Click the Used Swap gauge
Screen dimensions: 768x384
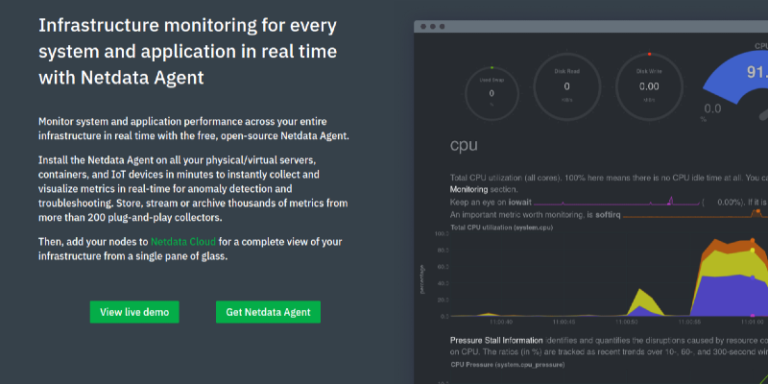coord(492,92)
